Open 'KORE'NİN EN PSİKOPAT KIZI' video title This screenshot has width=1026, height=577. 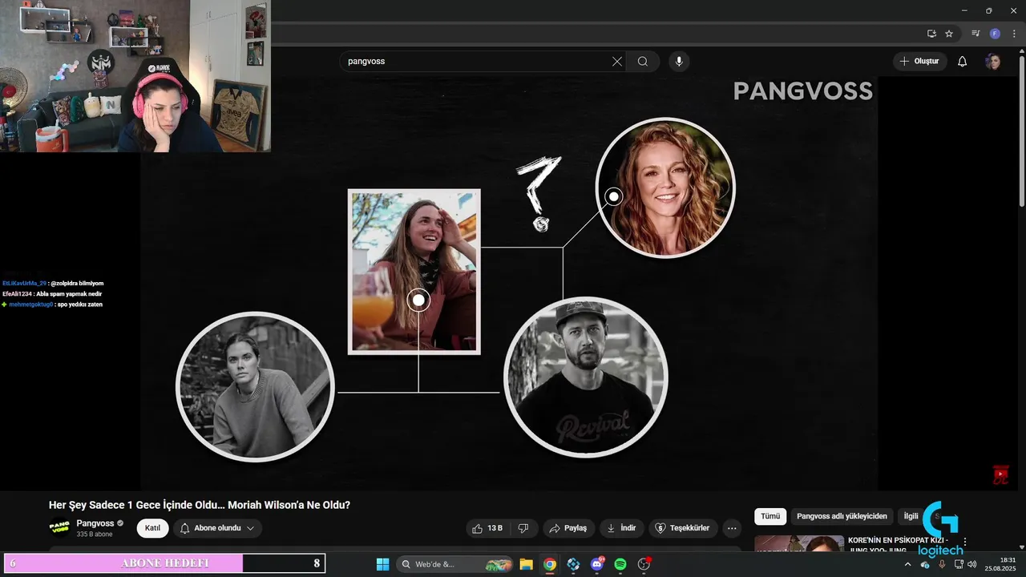899,543
